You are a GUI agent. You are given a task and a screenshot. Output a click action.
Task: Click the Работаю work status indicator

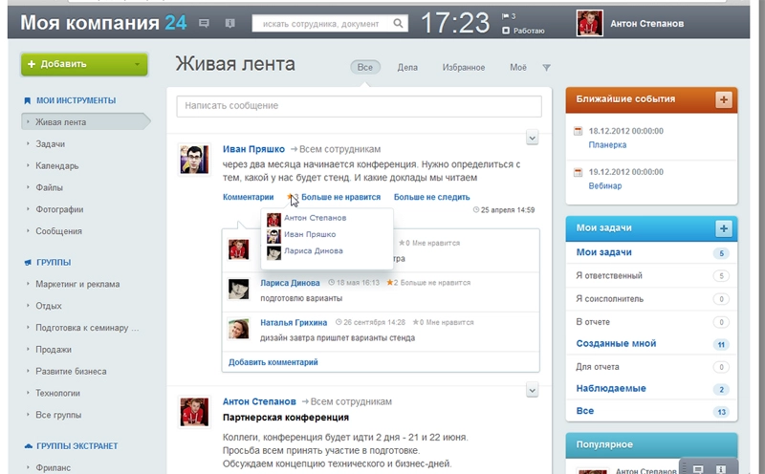[523, 31]
